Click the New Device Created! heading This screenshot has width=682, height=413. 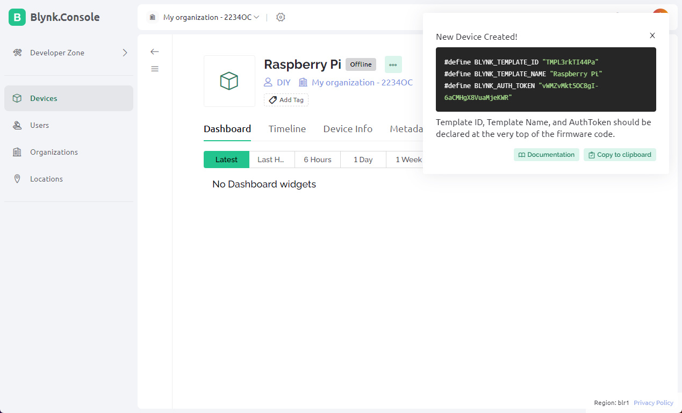point(477,37)
